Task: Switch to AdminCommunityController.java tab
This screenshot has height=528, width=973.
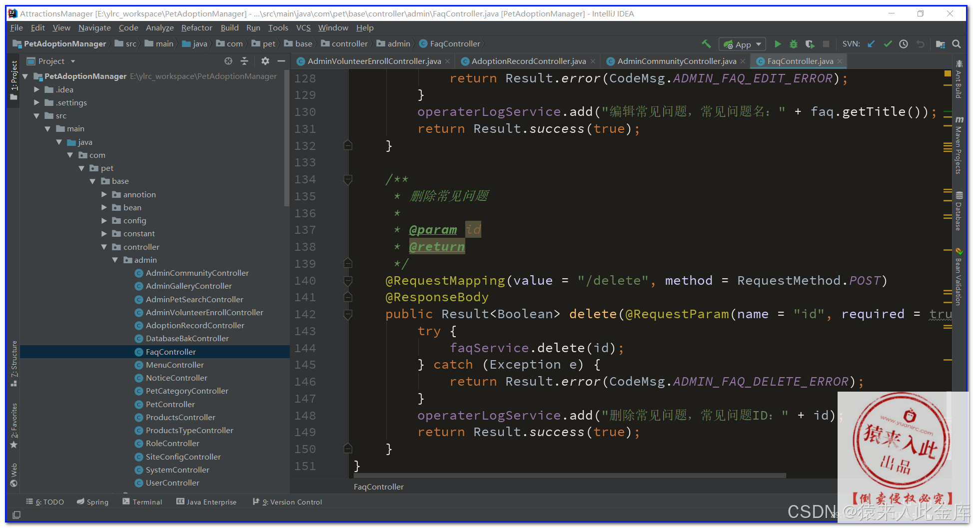Action: [x=677, y=61]
